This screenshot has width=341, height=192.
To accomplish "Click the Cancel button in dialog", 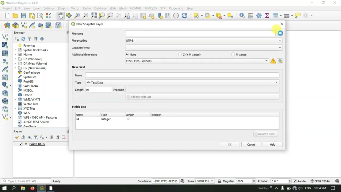I will click(251, 145).
